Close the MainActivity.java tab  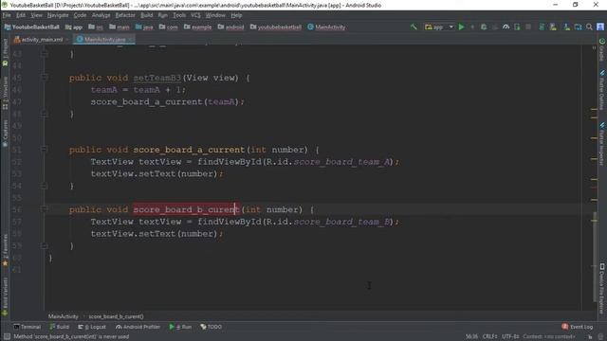point(130,40)
